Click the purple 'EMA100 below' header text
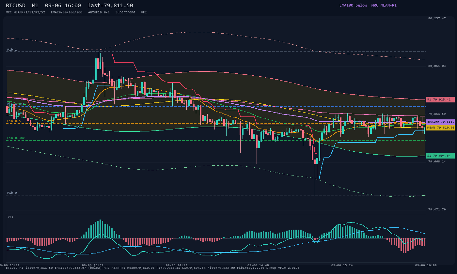Image resolution: width=457 pixels, height=274 pixels. click(x=353, y=5)
